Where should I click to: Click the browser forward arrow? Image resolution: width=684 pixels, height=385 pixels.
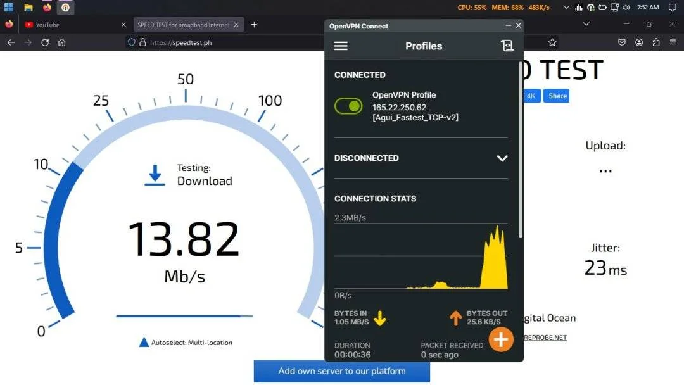tap(28, 42)
